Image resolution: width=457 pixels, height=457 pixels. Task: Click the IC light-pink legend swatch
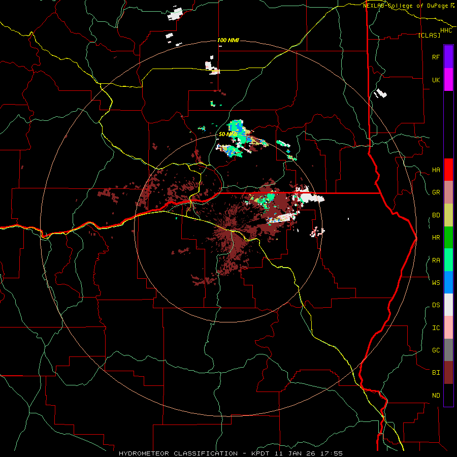tap(448, 328)
